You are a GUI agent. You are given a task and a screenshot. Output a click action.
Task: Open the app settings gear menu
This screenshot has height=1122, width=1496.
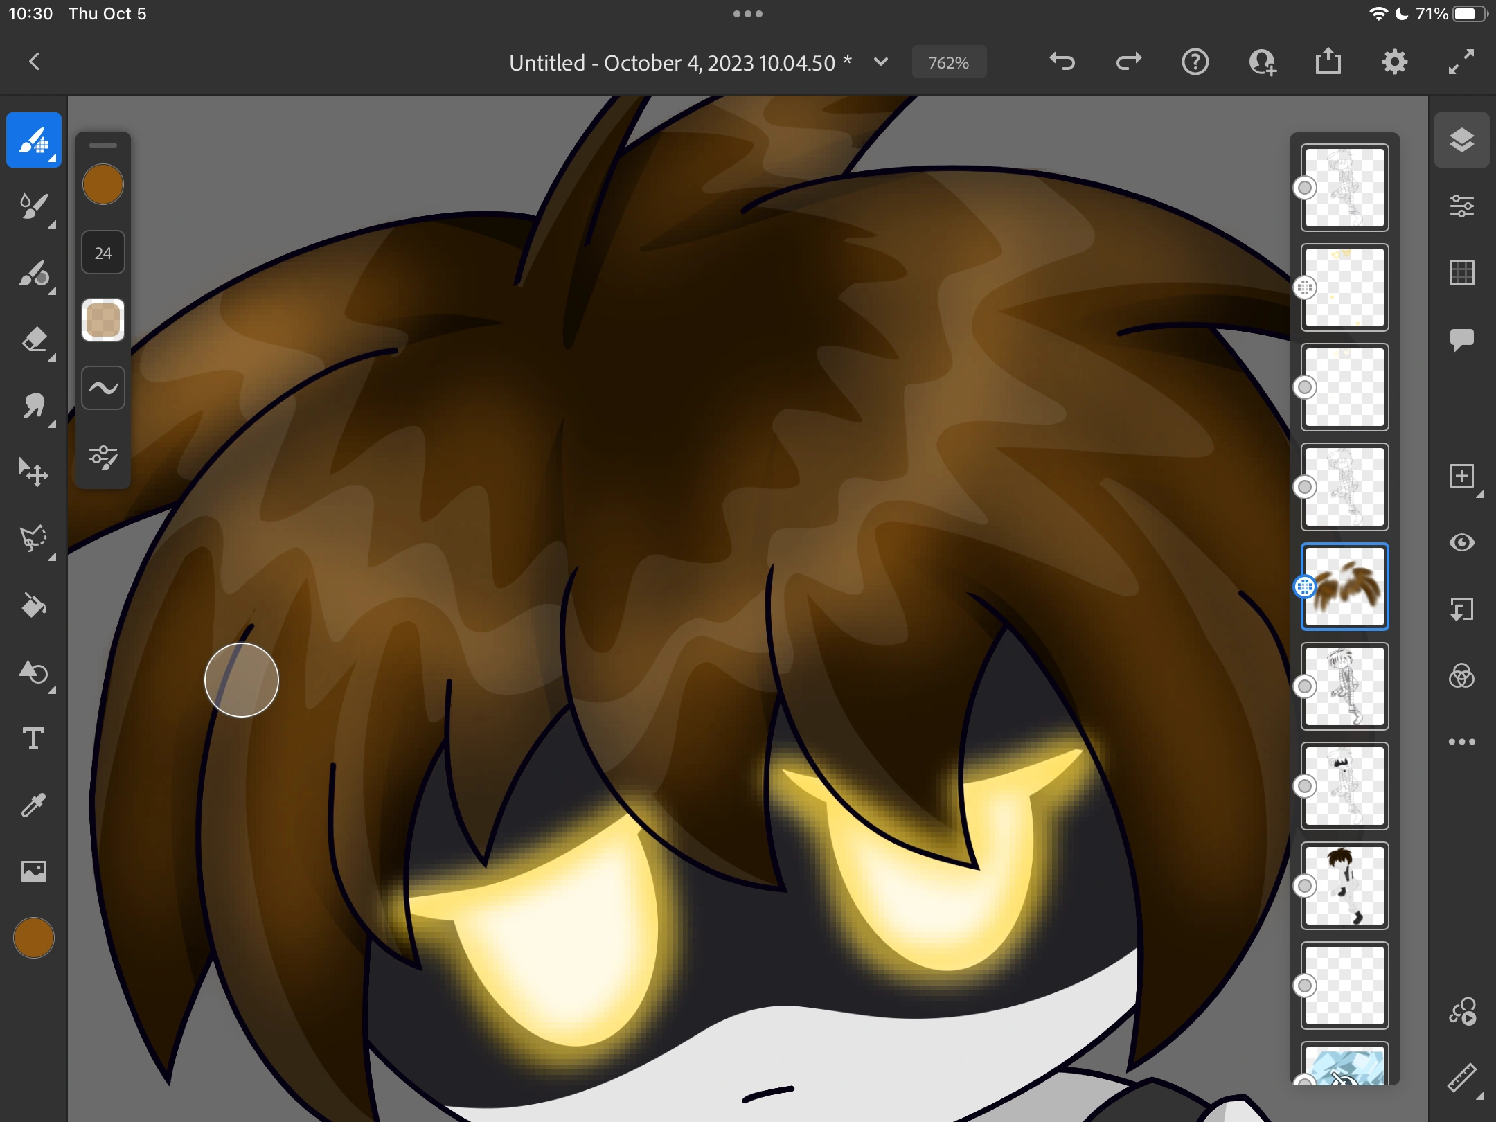point(1394,62)
